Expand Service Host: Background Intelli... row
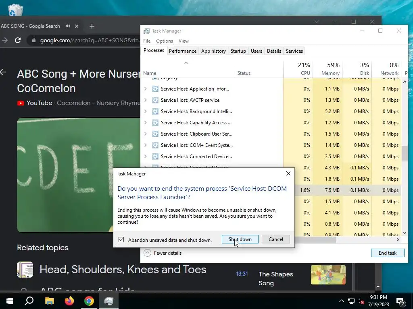413x309 pixels. click(x=145, y=111)
